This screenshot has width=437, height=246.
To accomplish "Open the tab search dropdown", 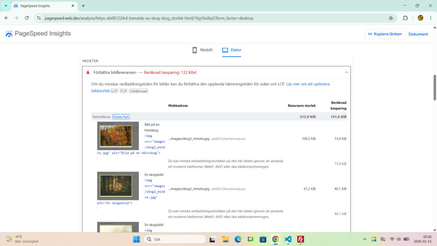I will [x=6, y=6].
